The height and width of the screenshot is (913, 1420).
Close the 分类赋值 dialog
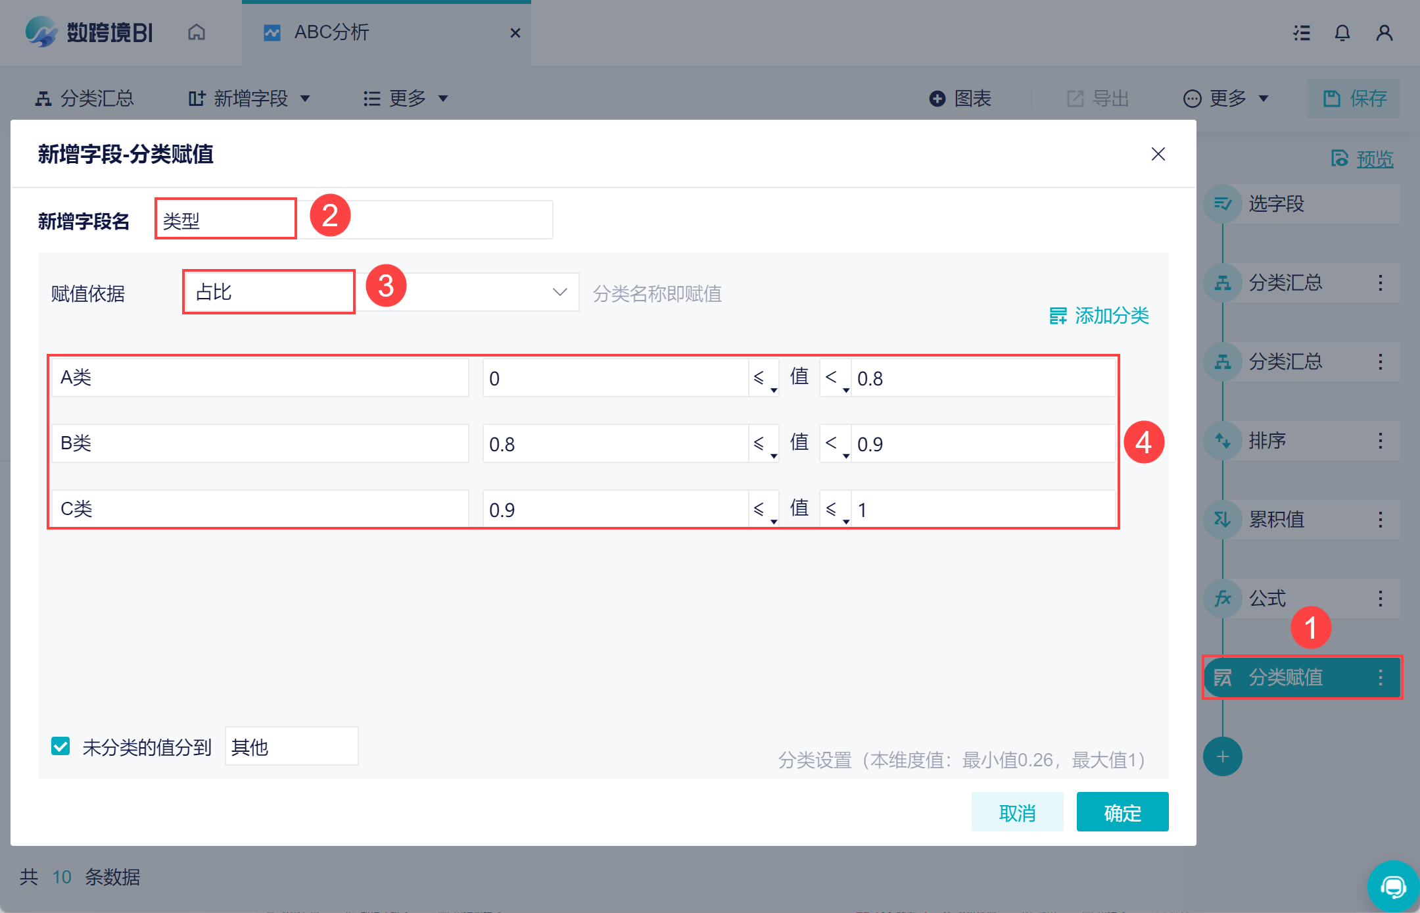pos(1158,154)
